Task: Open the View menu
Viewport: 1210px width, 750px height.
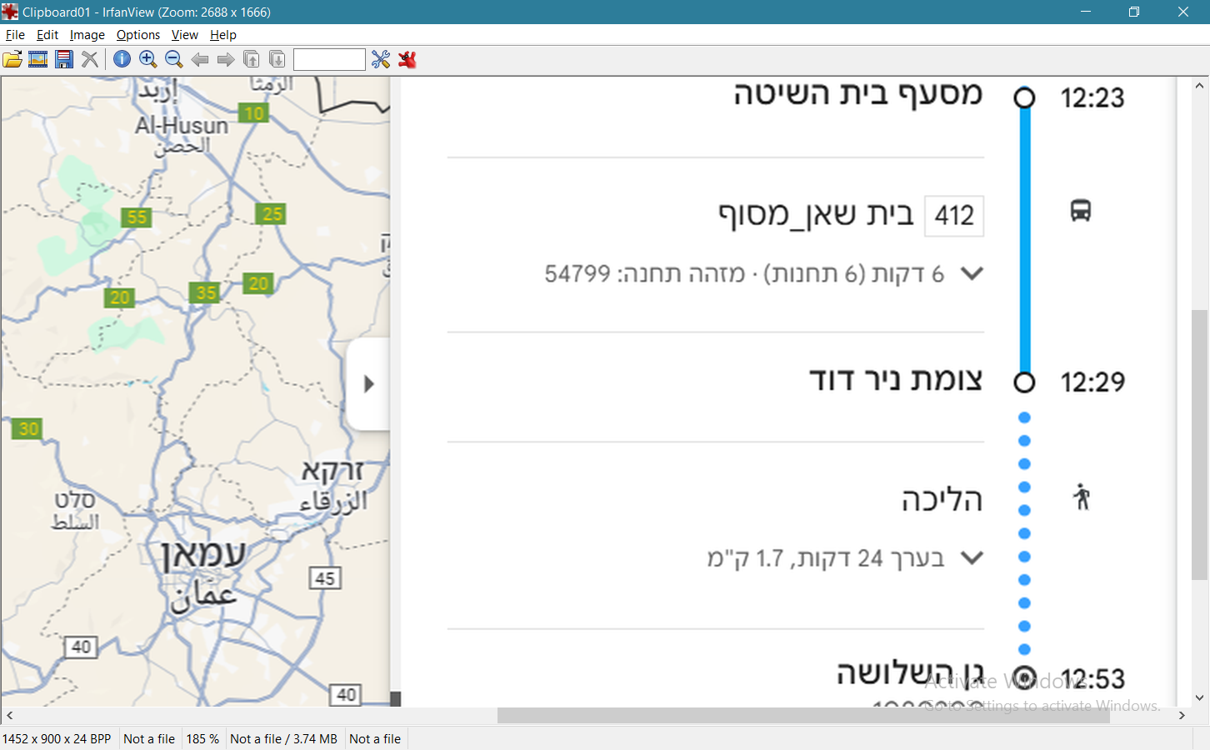Action: [185, 35]
